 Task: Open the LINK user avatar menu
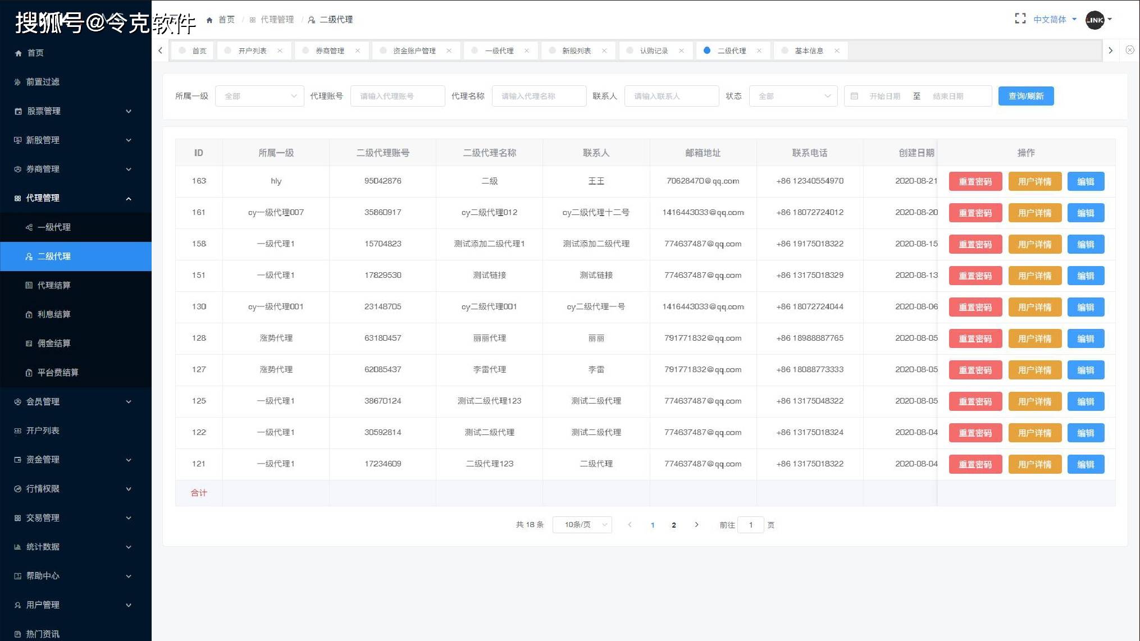tap(1098, 20)
